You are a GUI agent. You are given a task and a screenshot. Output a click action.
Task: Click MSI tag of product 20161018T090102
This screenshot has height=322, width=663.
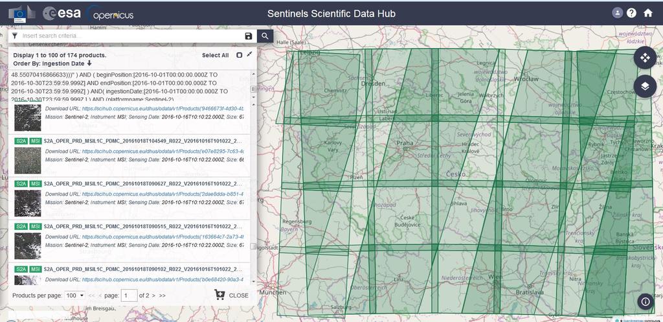pos(36,269)
